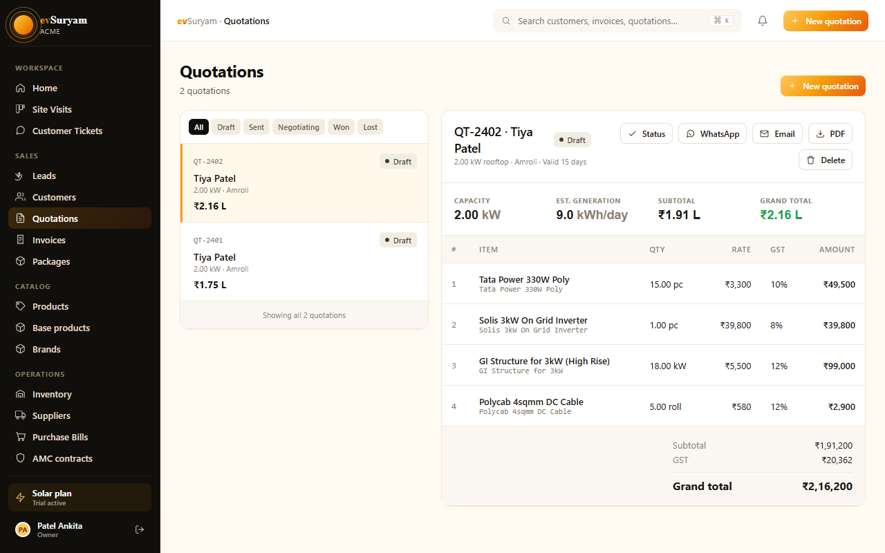Click the Status checkmark icon
Image resolution: width=885 pixels, height=553 pixels.
pyautogui.click(x=633, y=134)
